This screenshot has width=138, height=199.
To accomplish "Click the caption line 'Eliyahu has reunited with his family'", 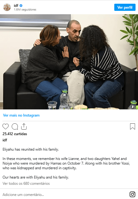I will [x=31, y=149].
